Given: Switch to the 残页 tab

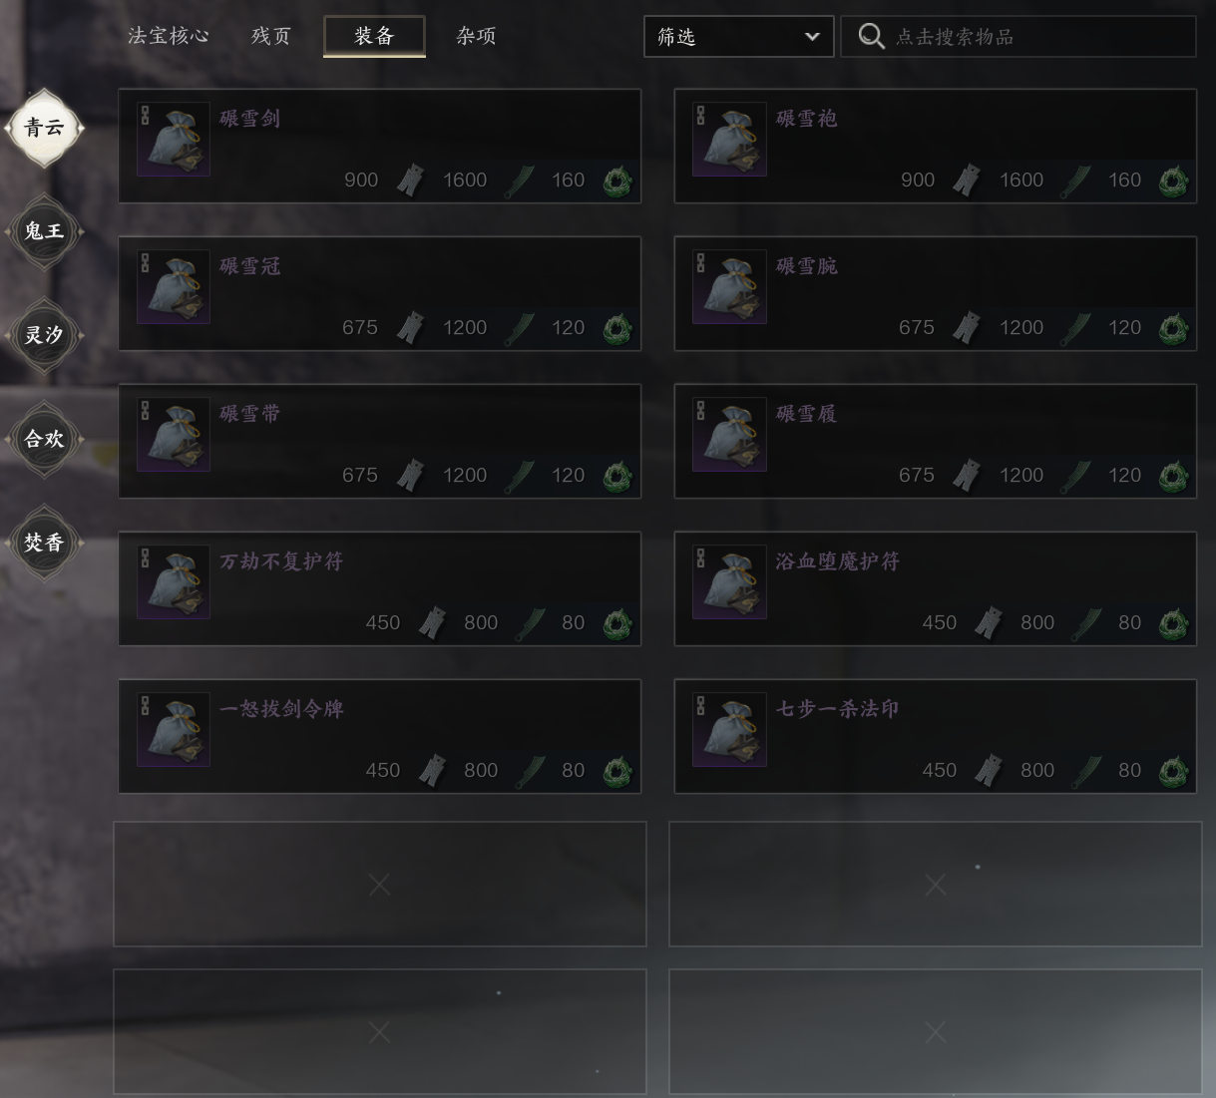Looking at the screenshot, I should 271,36.
